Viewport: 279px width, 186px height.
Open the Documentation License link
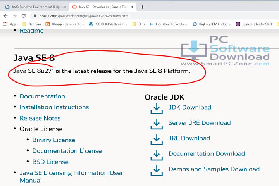tap(67, 151)
